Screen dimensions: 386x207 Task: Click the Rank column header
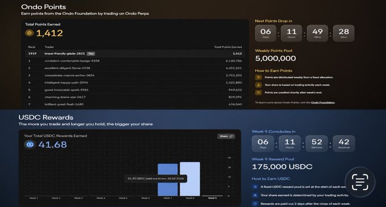click(32, 47)
